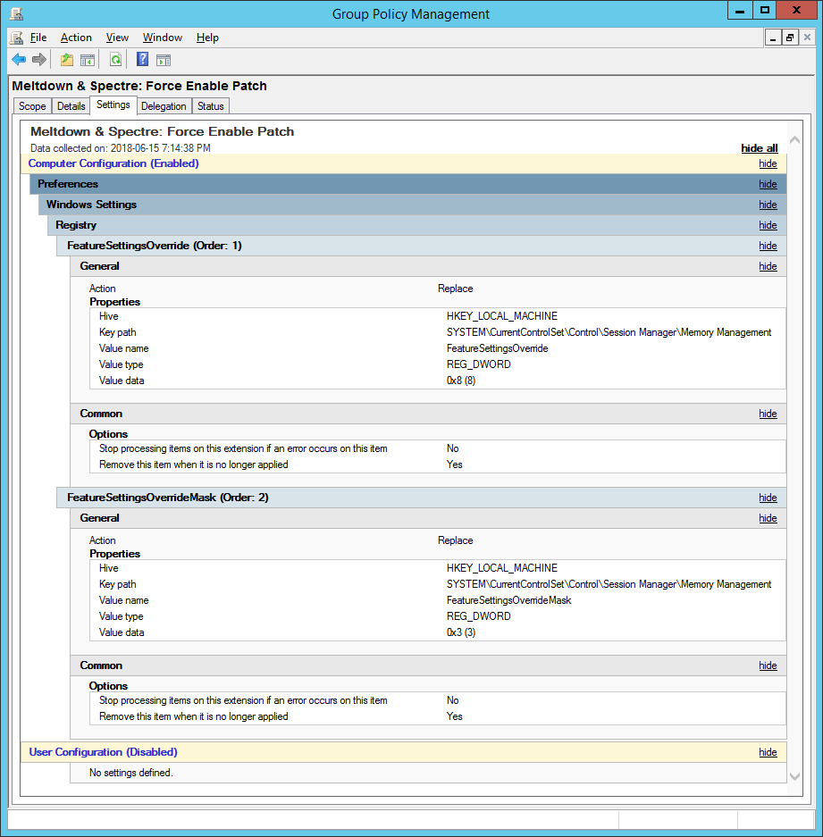Open the View menu
Screen dimensions: 823x837
(117, 38)
